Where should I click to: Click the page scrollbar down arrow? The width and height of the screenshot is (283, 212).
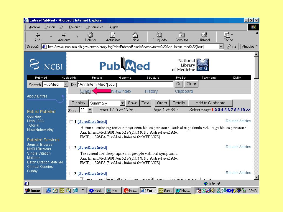256,177
